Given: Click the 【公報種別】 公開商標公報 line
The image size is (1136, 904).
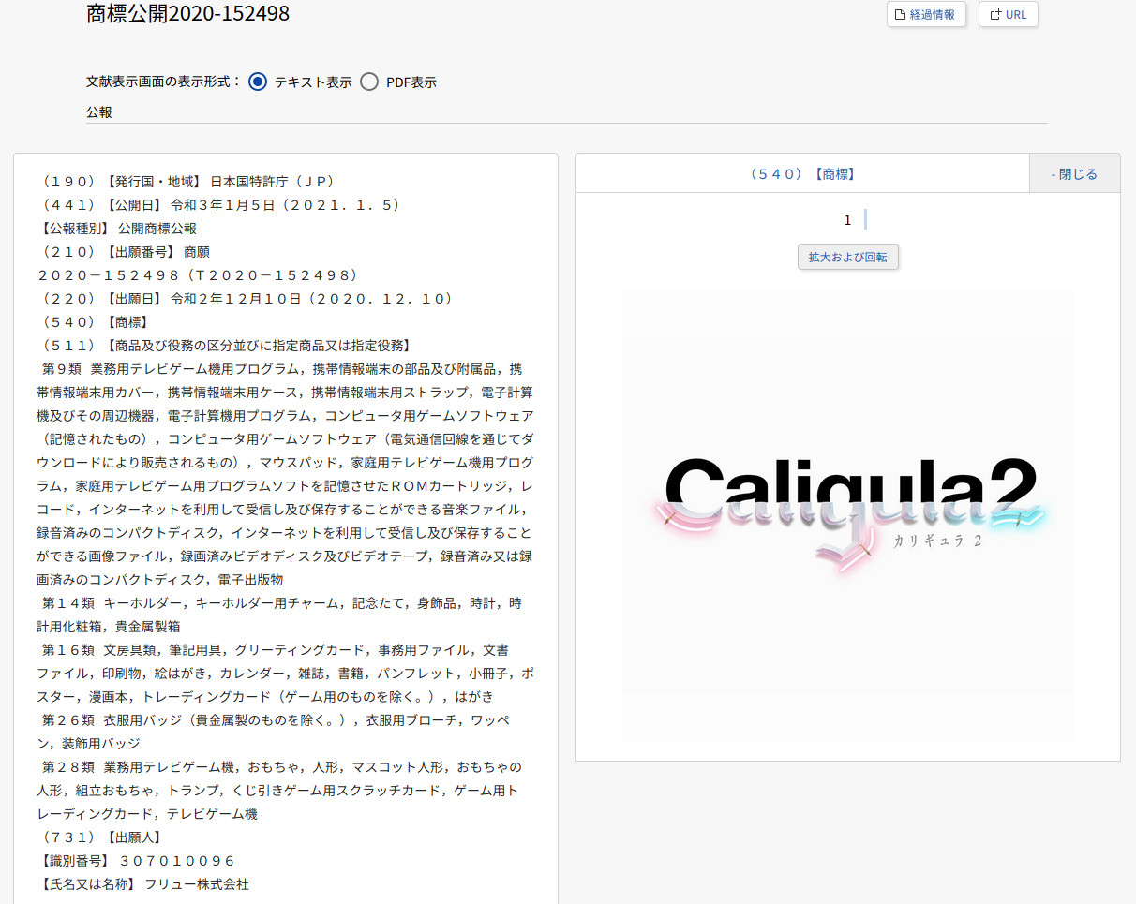Looking at the screenshot, I should pyautogui.click(x=117, y=229).
